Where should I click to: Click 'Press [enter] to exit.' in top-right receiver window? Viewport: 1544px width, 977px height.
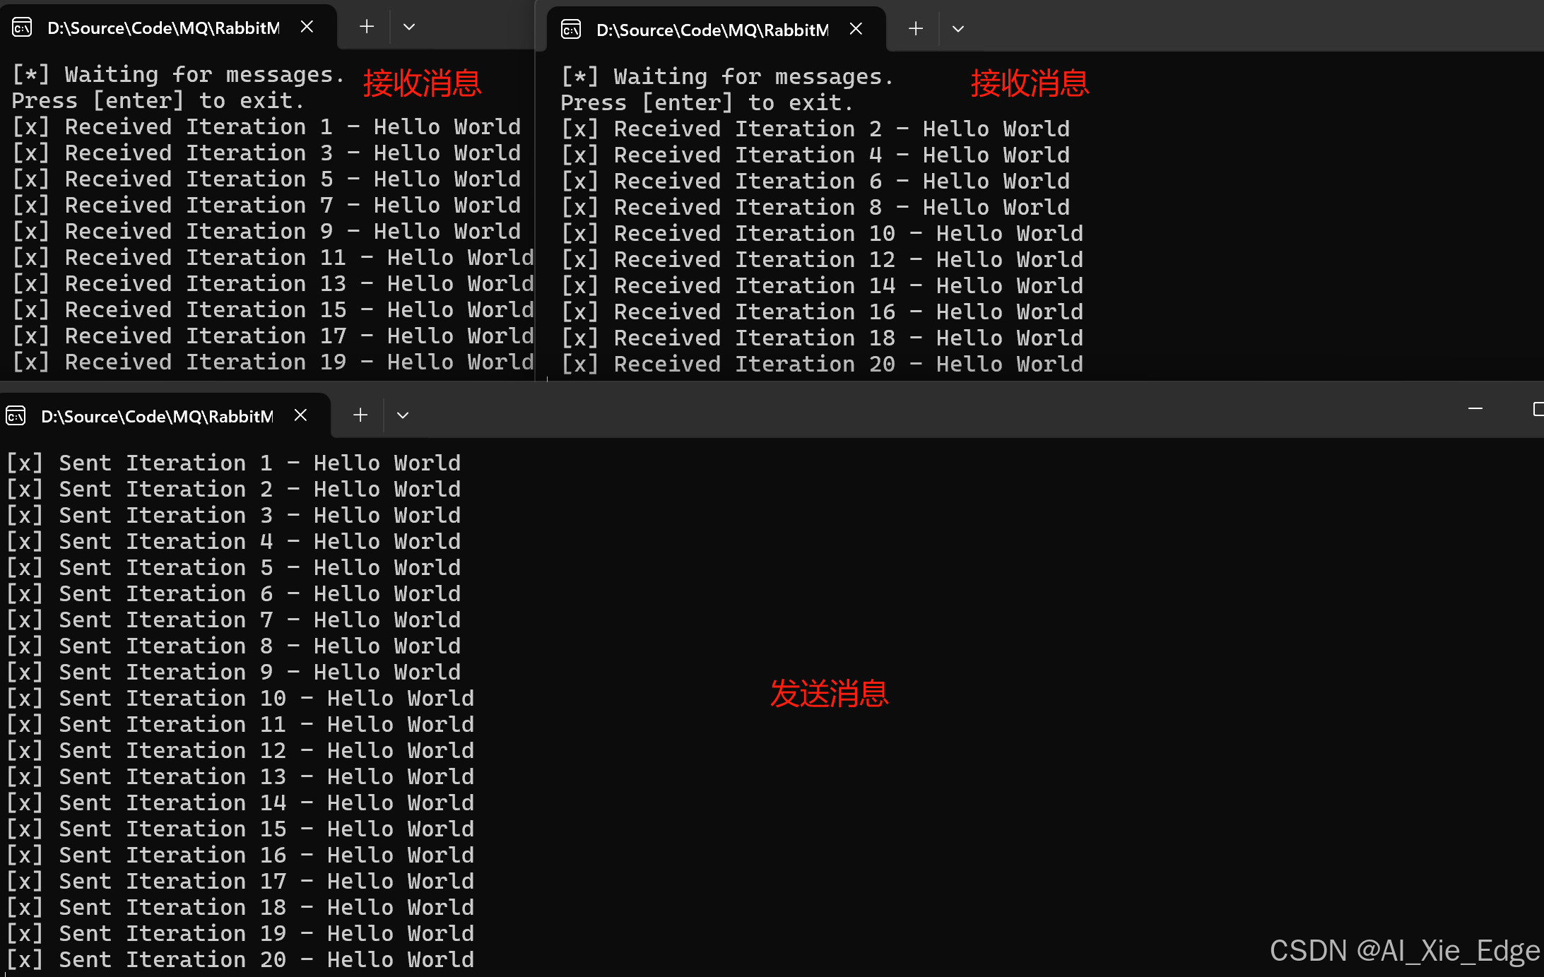tap(707, 103)
